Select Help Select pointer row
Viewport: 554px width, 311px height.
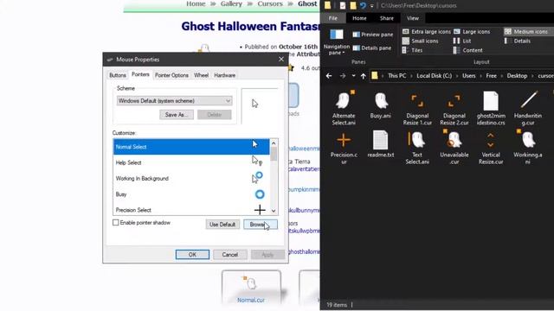tap(191, 162)
